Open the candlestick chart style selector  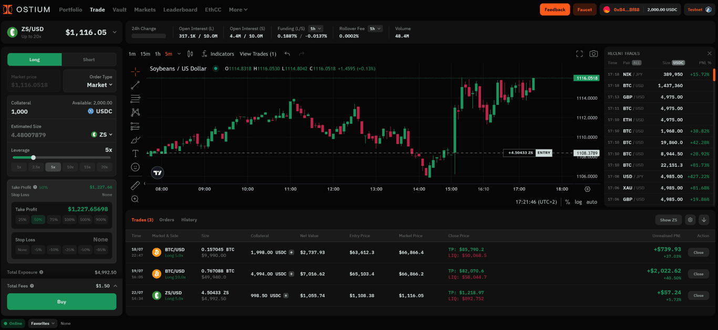tap(190, 54)
